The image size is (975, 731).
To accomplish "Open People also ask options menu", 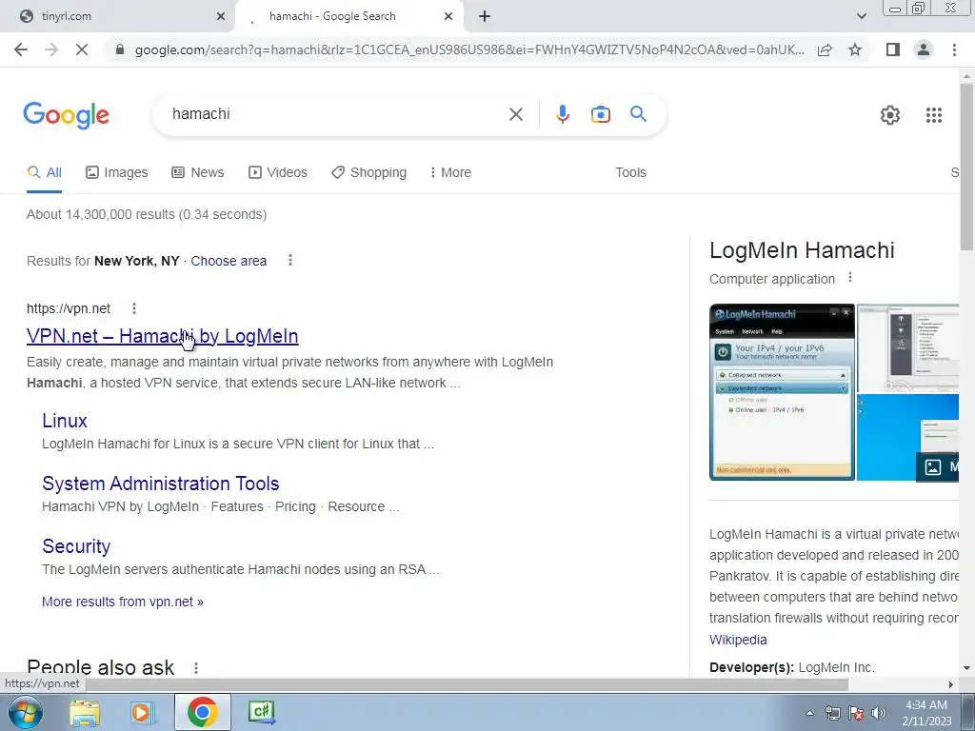I will pyautogui.click(x=196, y=668).
